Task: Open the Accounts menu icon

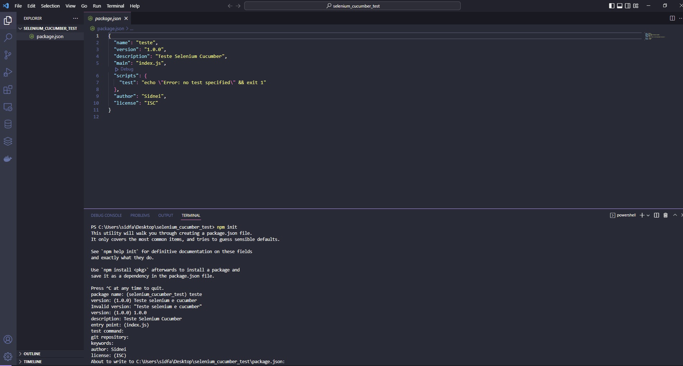Action: [x=8, y=339]
